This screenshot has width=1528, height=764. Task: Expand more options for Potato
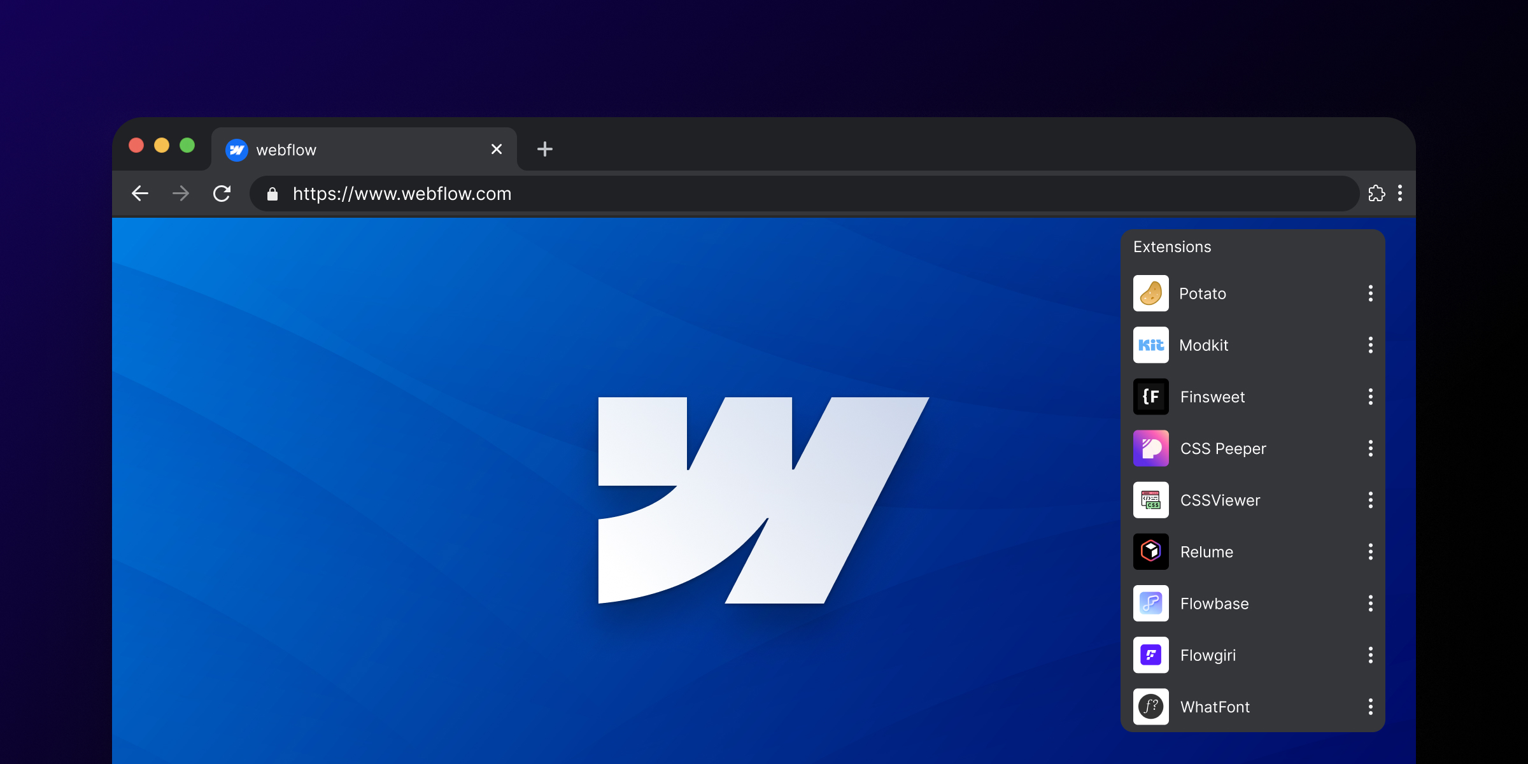(x=1370, y=294)
